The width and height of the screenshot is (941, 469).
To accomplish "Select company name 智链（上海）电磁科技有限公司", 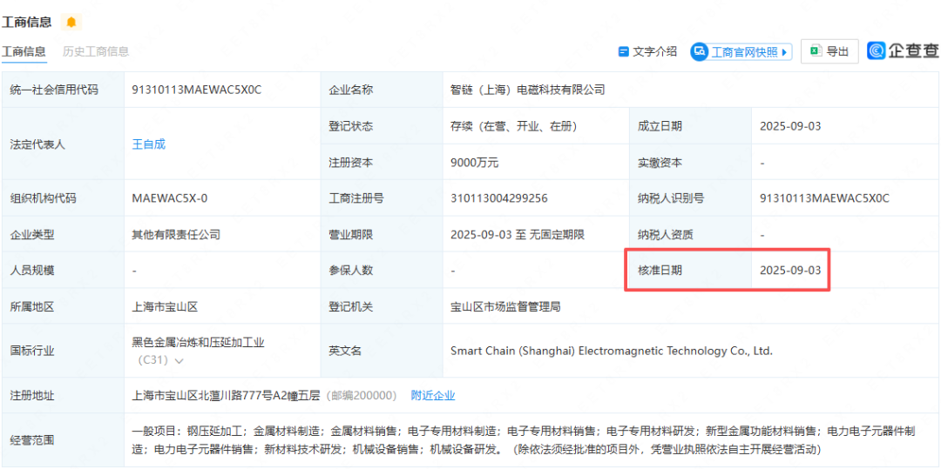I will (x=527, y=90).
